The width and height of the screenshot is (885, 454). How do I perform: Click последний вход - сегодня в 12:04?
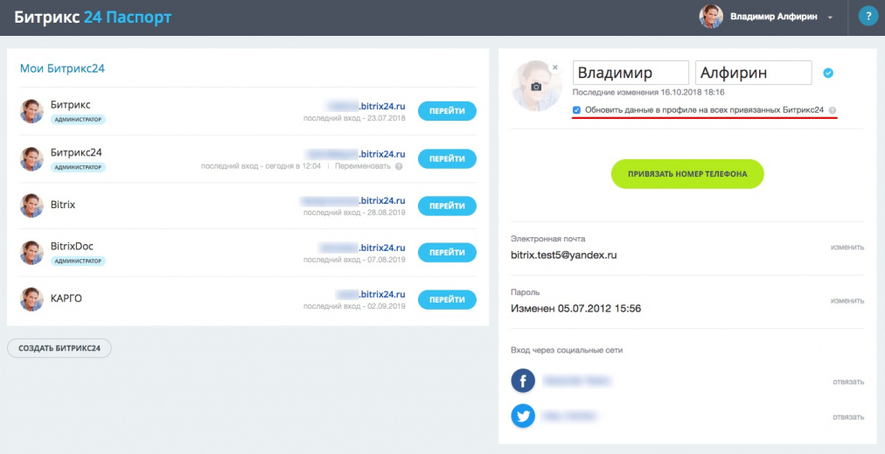pos(261,166)
